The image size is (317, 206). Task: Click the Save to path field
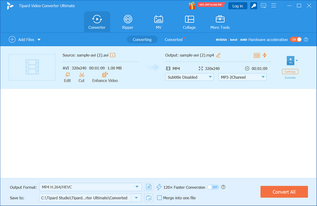point(85,198)
